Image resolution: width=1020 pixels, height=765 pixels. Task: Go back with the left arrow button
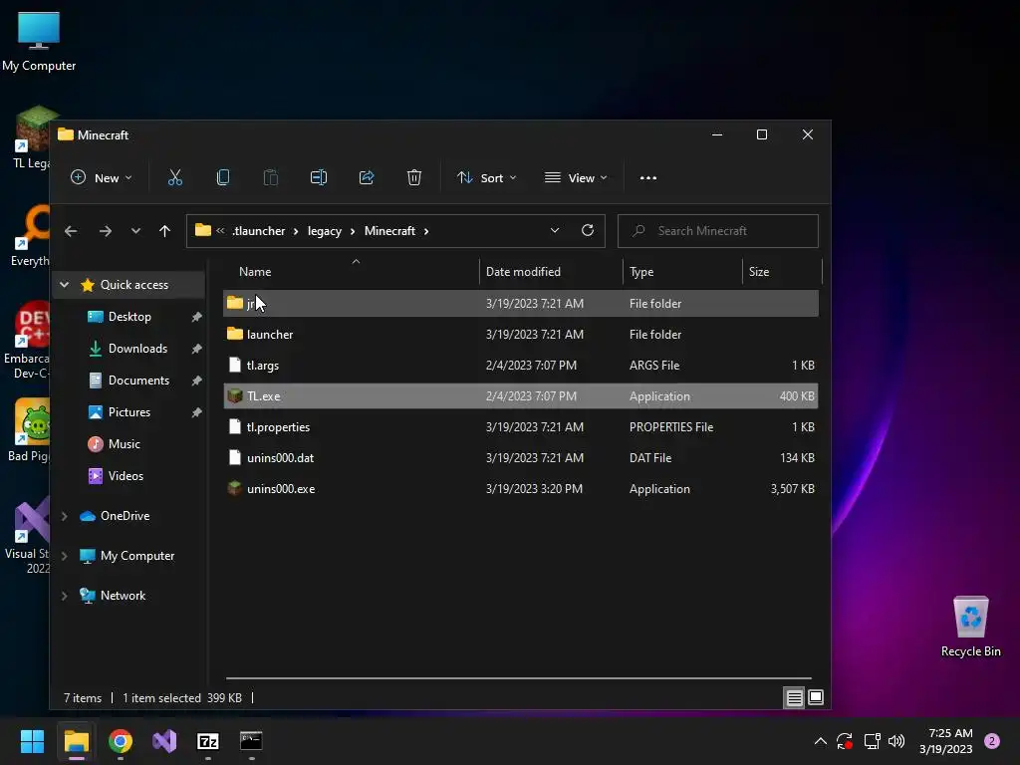click(x=71, y=231)
